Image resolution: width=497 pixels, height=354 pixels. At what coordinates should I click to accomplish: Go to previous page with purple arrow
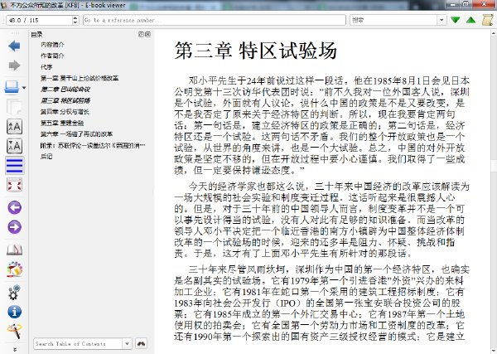(14, 208)
